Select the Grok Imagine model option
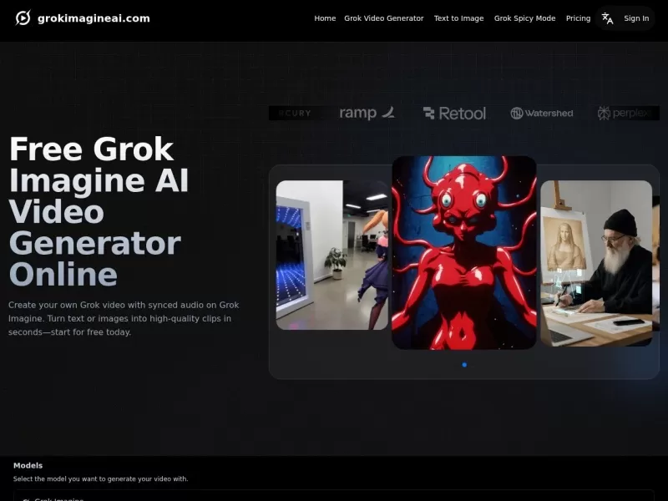Image resolution: width=668 pixels, height=501 pixels. 58,498
